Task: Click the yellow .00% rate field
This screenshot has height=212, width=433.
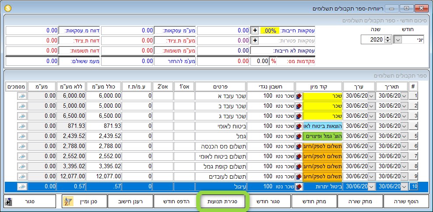Action: point(269,31)
